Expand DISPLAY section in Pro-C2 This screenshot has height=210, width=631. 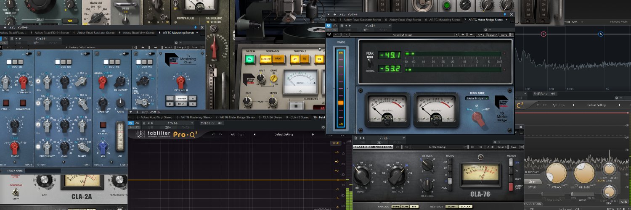click(532, 172)
